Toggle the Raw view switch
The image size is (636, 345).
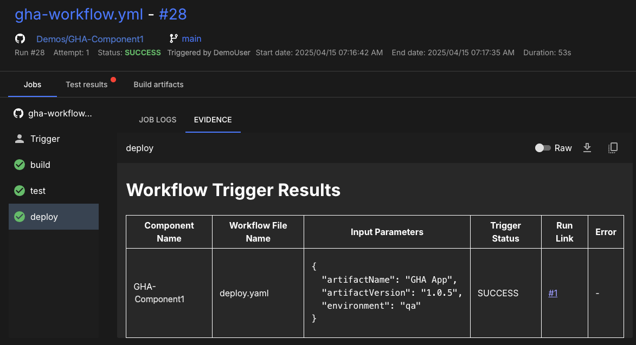tap(543, 148)
